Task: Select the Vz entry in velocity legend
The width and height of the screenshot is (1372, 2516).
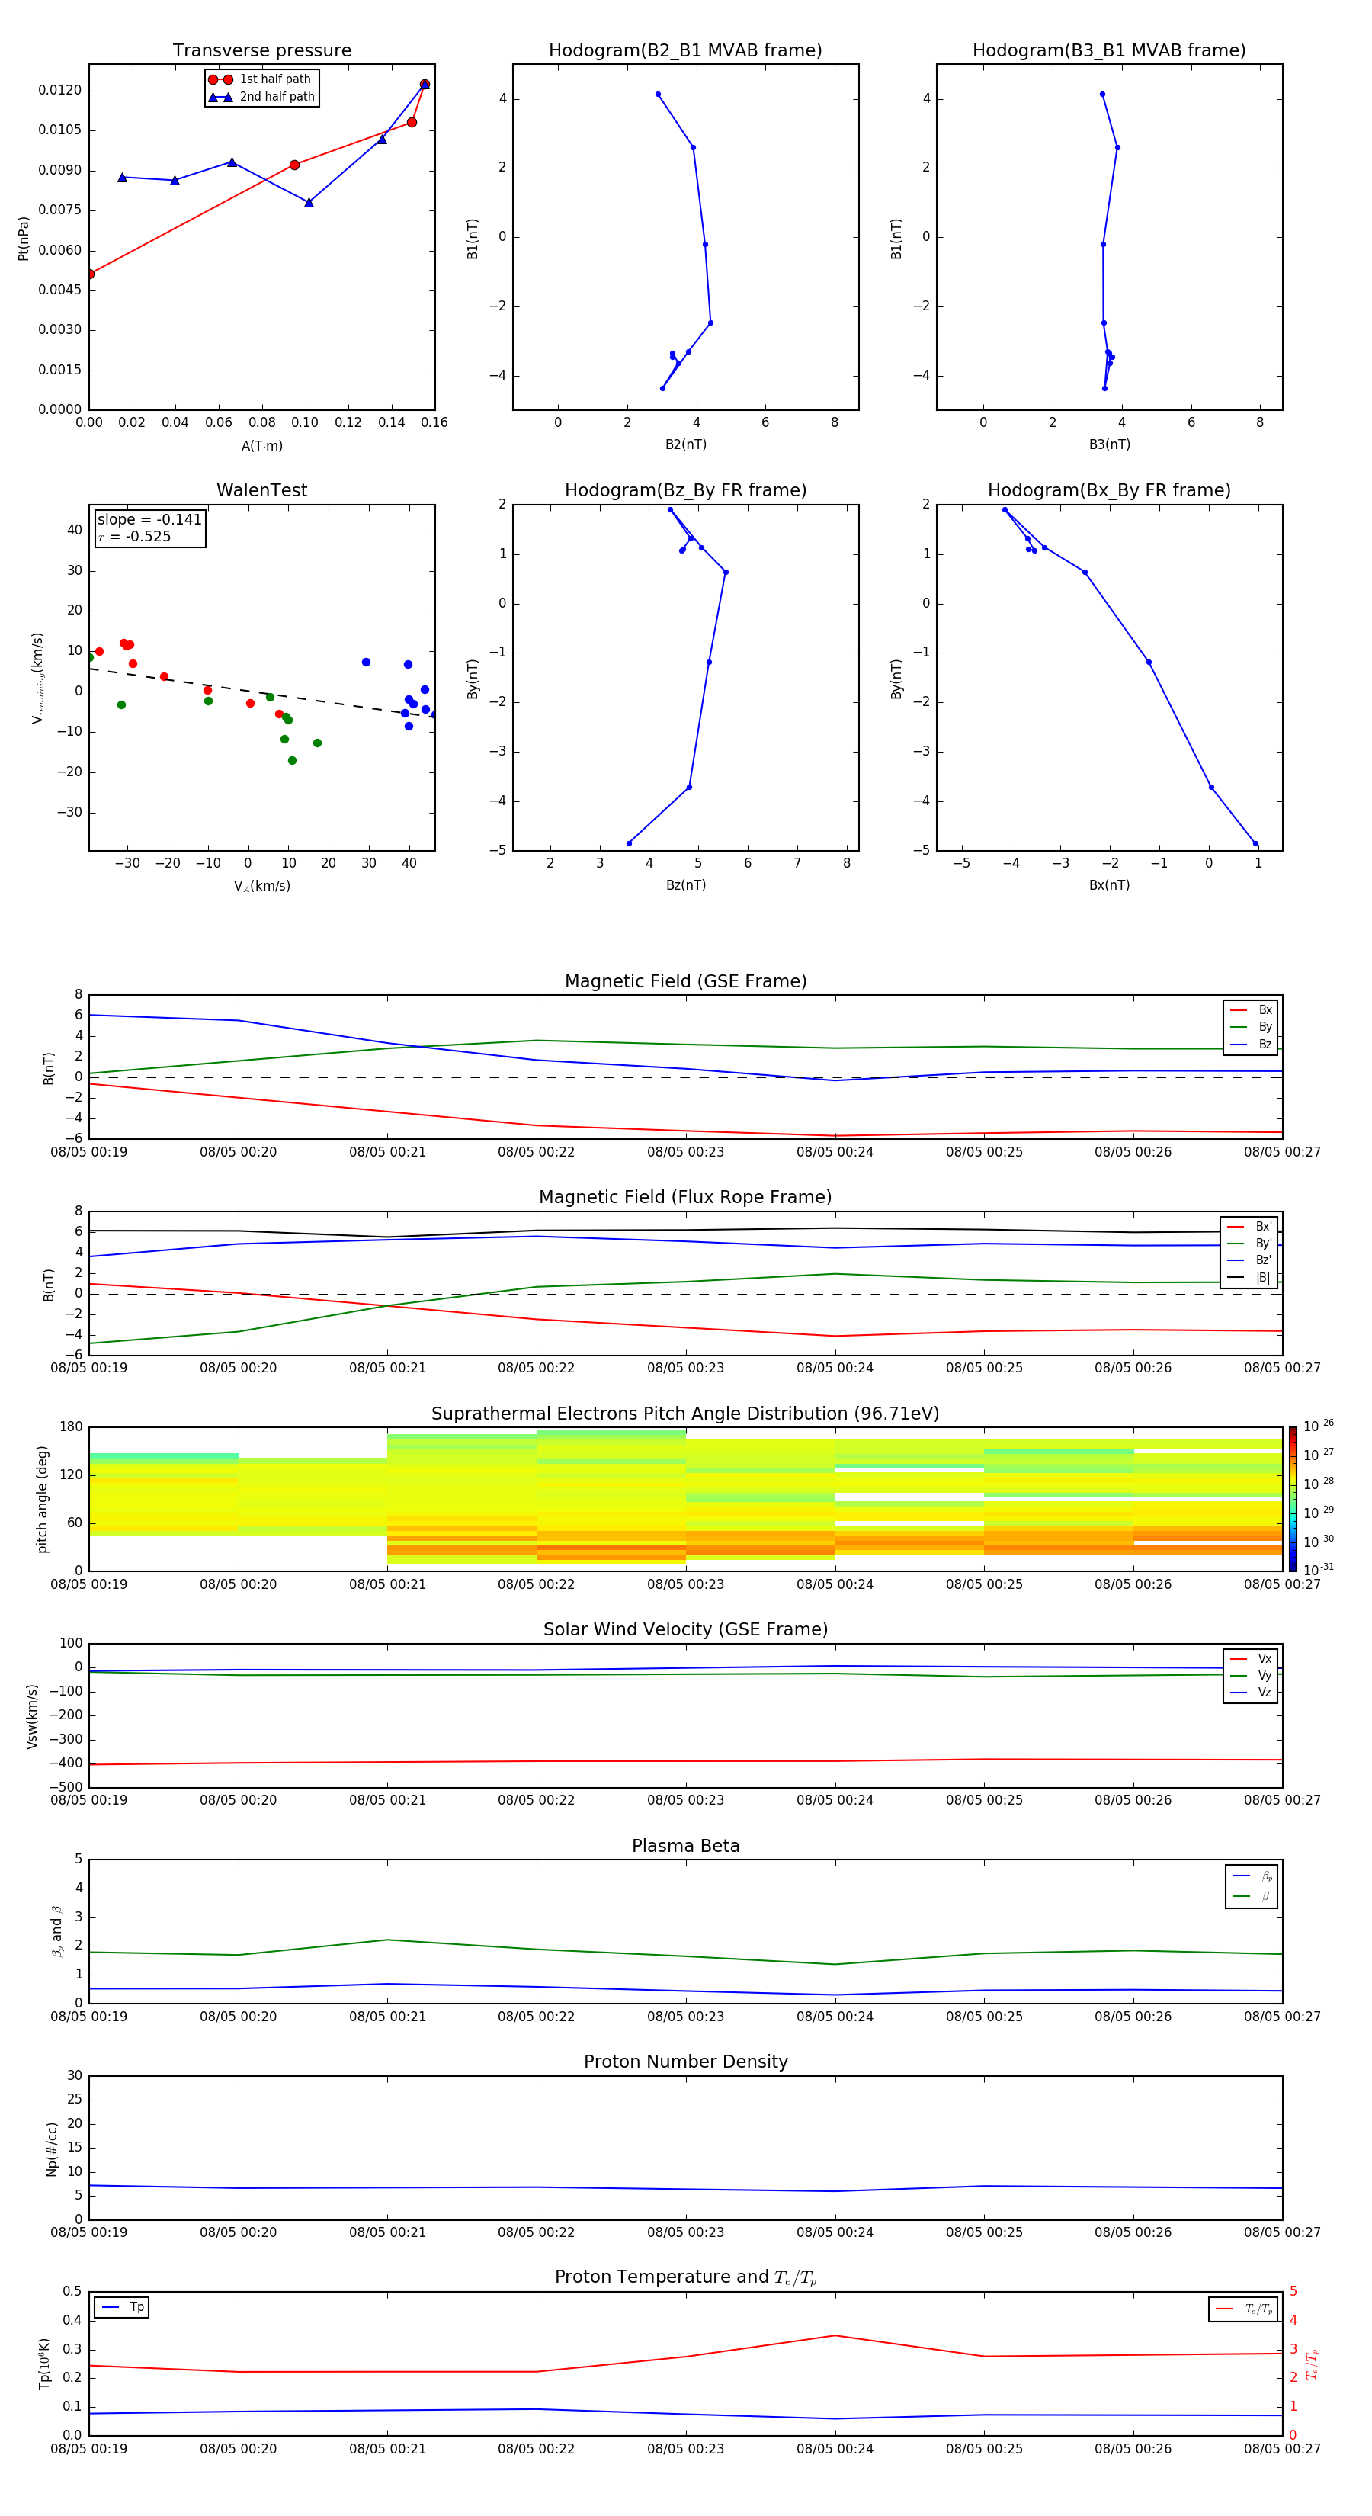Action: coord(1252,1693)
